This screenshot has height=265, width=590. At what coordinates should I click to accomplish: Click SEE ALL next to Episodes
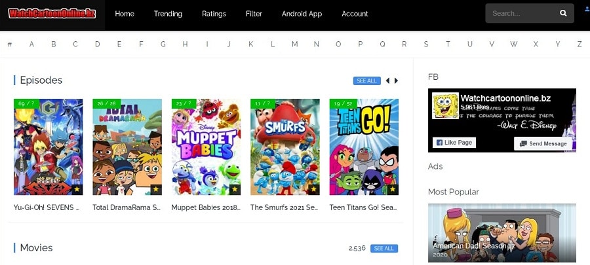[x=367, y=80]
